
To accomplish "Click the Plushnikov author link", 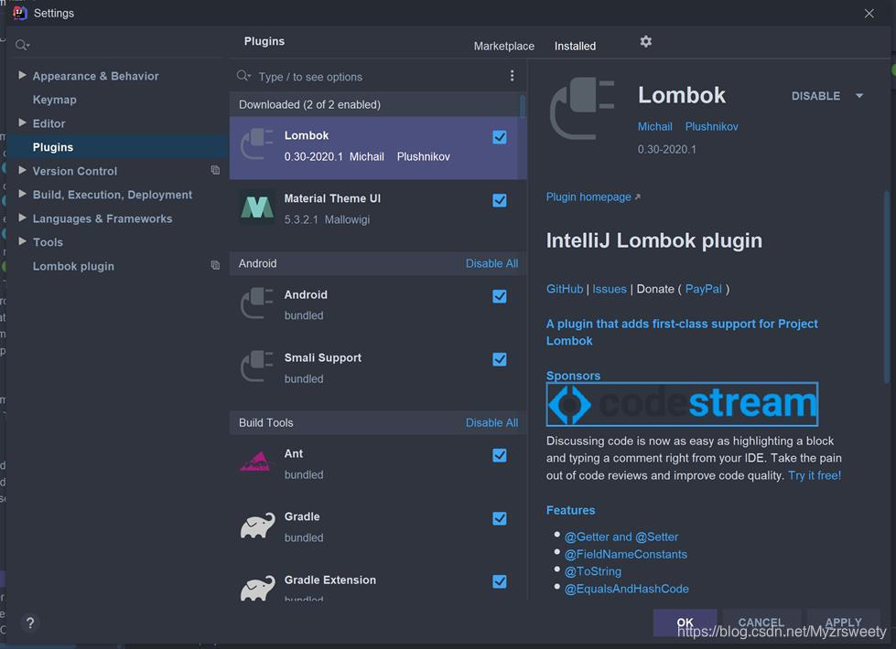I will [x=711, y=126].
